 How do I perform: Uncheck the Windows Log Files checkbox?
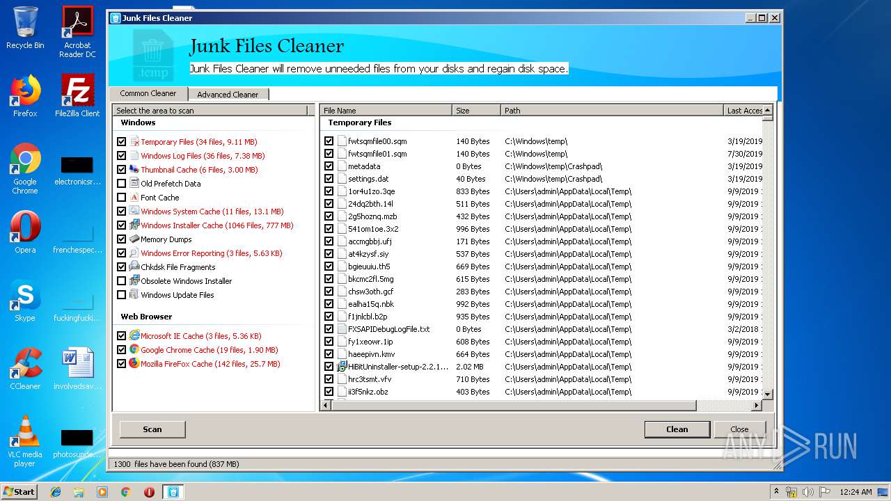122,156
